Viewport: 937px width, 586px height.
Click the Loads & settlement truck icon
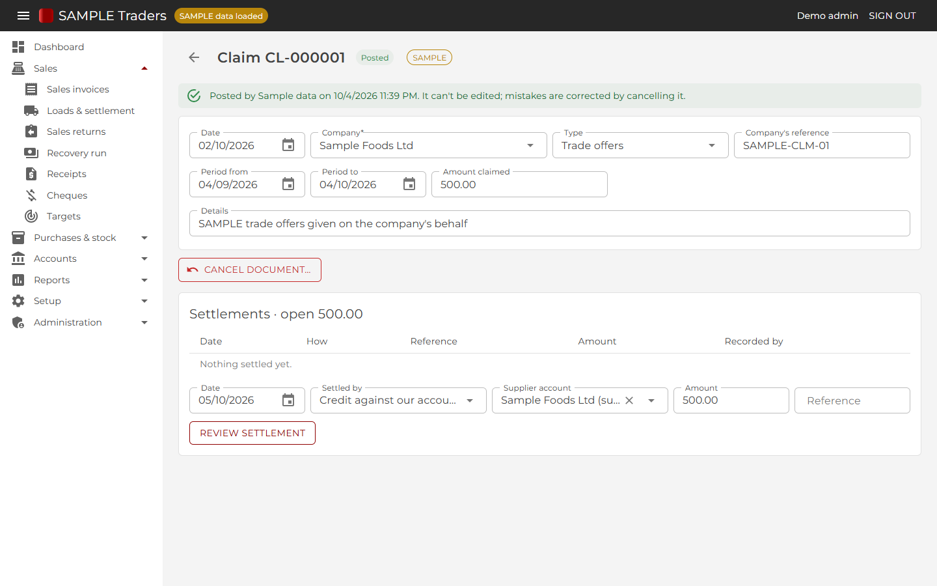pos(31,111)
